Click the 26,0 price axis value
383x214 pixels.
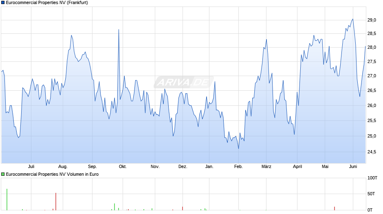(x=372, y=105)
